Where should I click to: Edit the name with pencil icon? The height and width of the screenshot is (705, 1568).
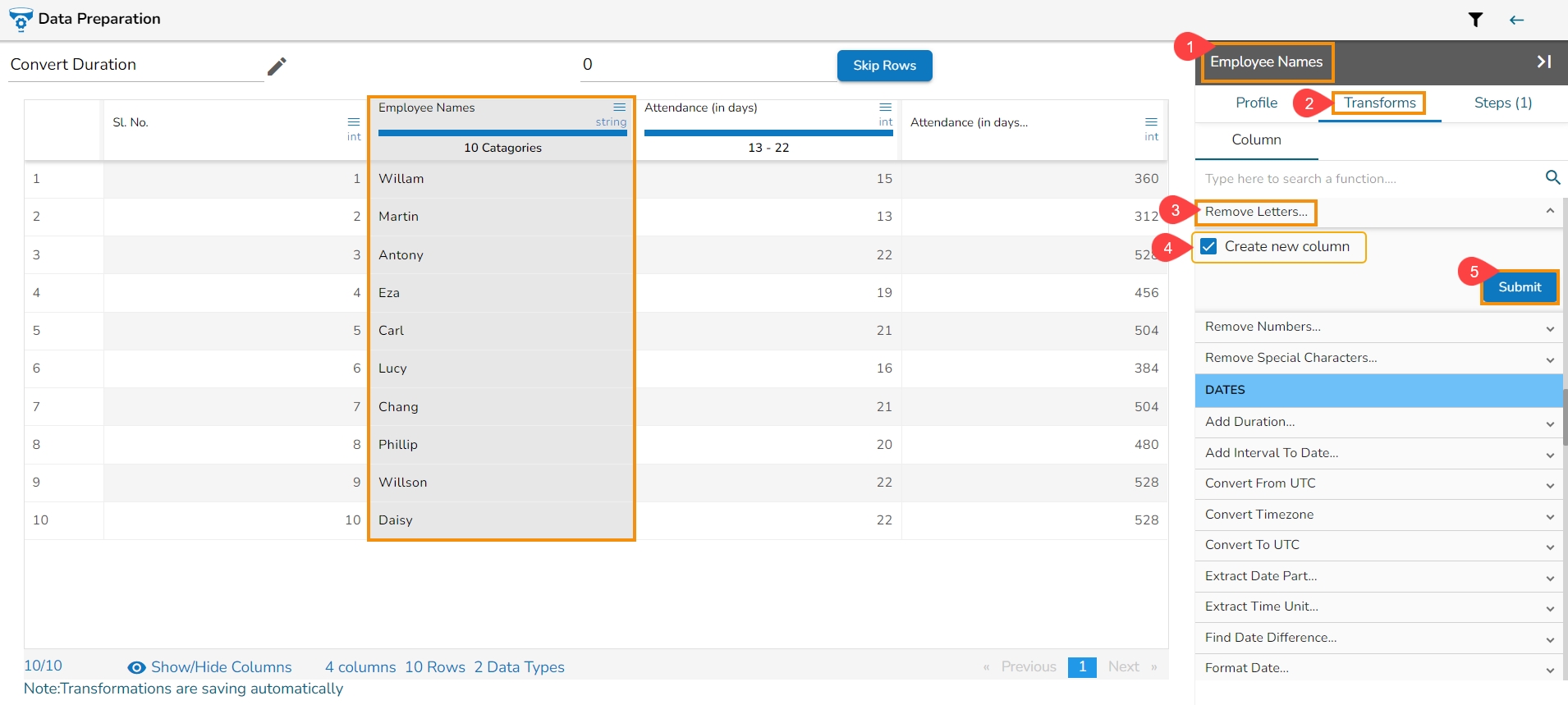pyautogui.click(x=277, y=66)
